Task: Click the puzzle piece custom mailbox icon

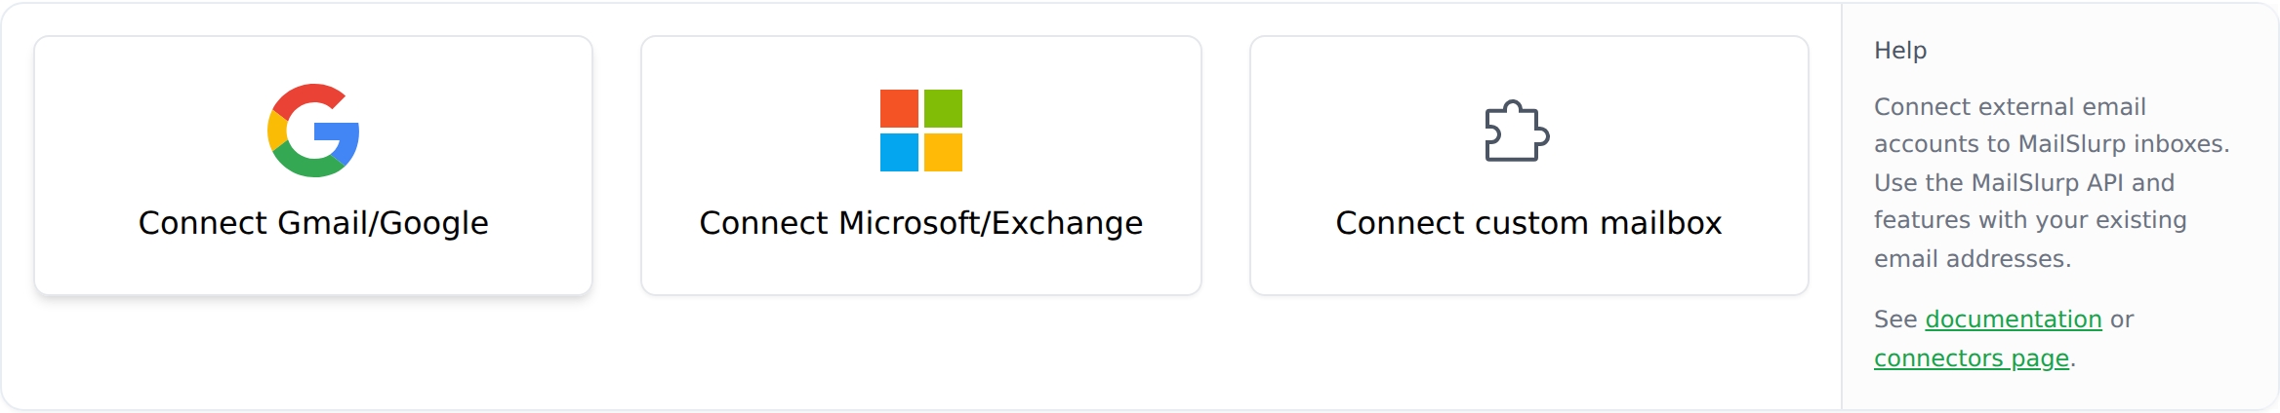Action: [1517, 131]
